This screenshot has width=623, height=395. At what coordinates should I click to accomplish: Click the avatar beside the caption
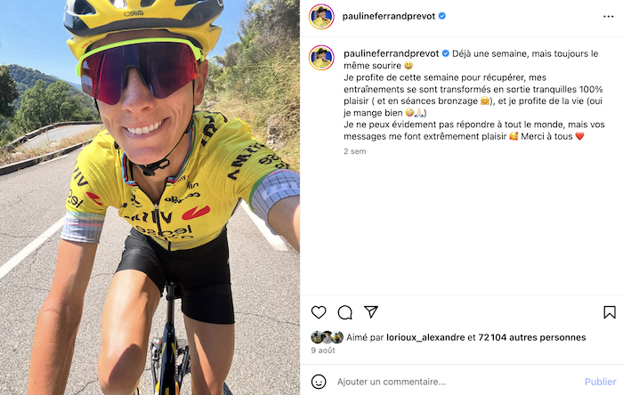321,58
